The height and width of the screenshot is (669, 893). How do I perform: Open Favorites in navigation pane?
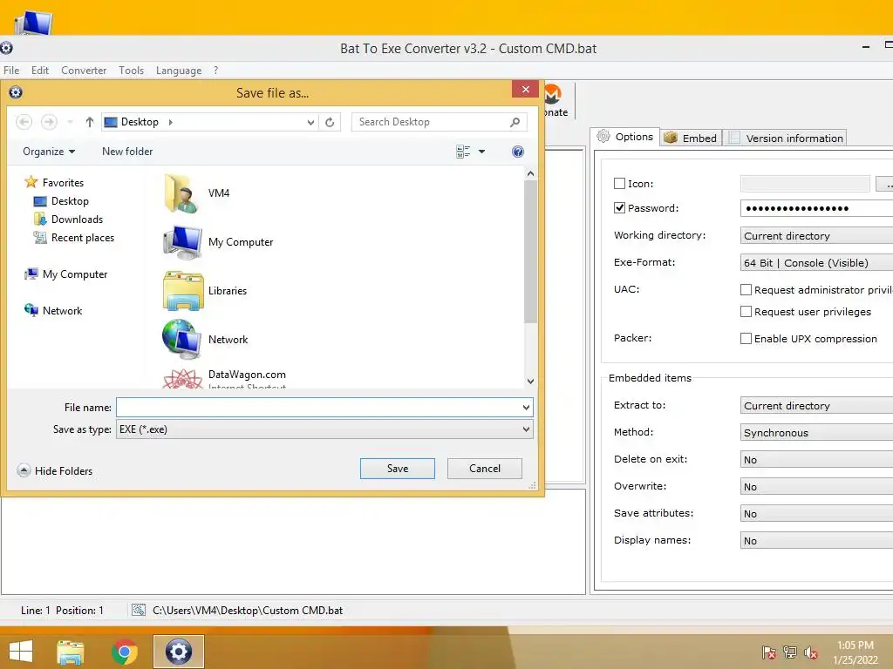pos(54,183)
